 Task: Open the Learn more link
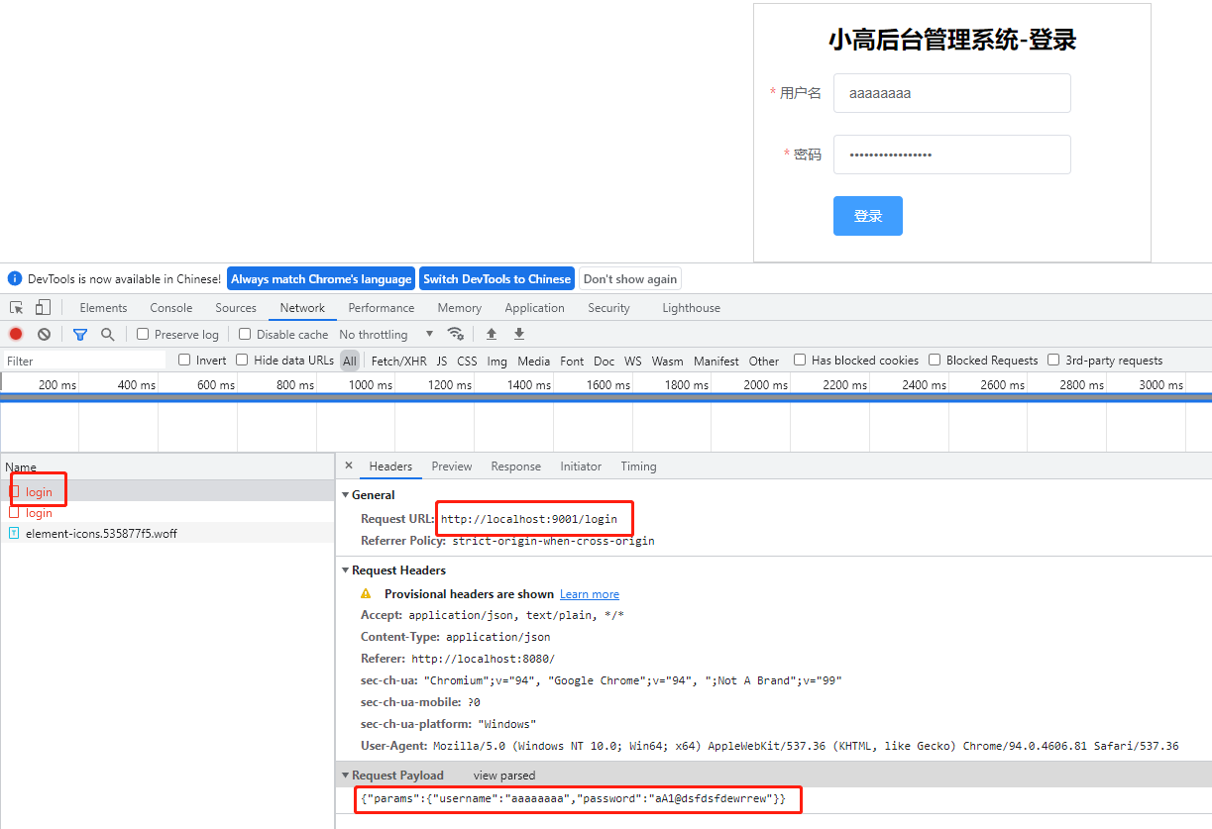tap(590, 594)
